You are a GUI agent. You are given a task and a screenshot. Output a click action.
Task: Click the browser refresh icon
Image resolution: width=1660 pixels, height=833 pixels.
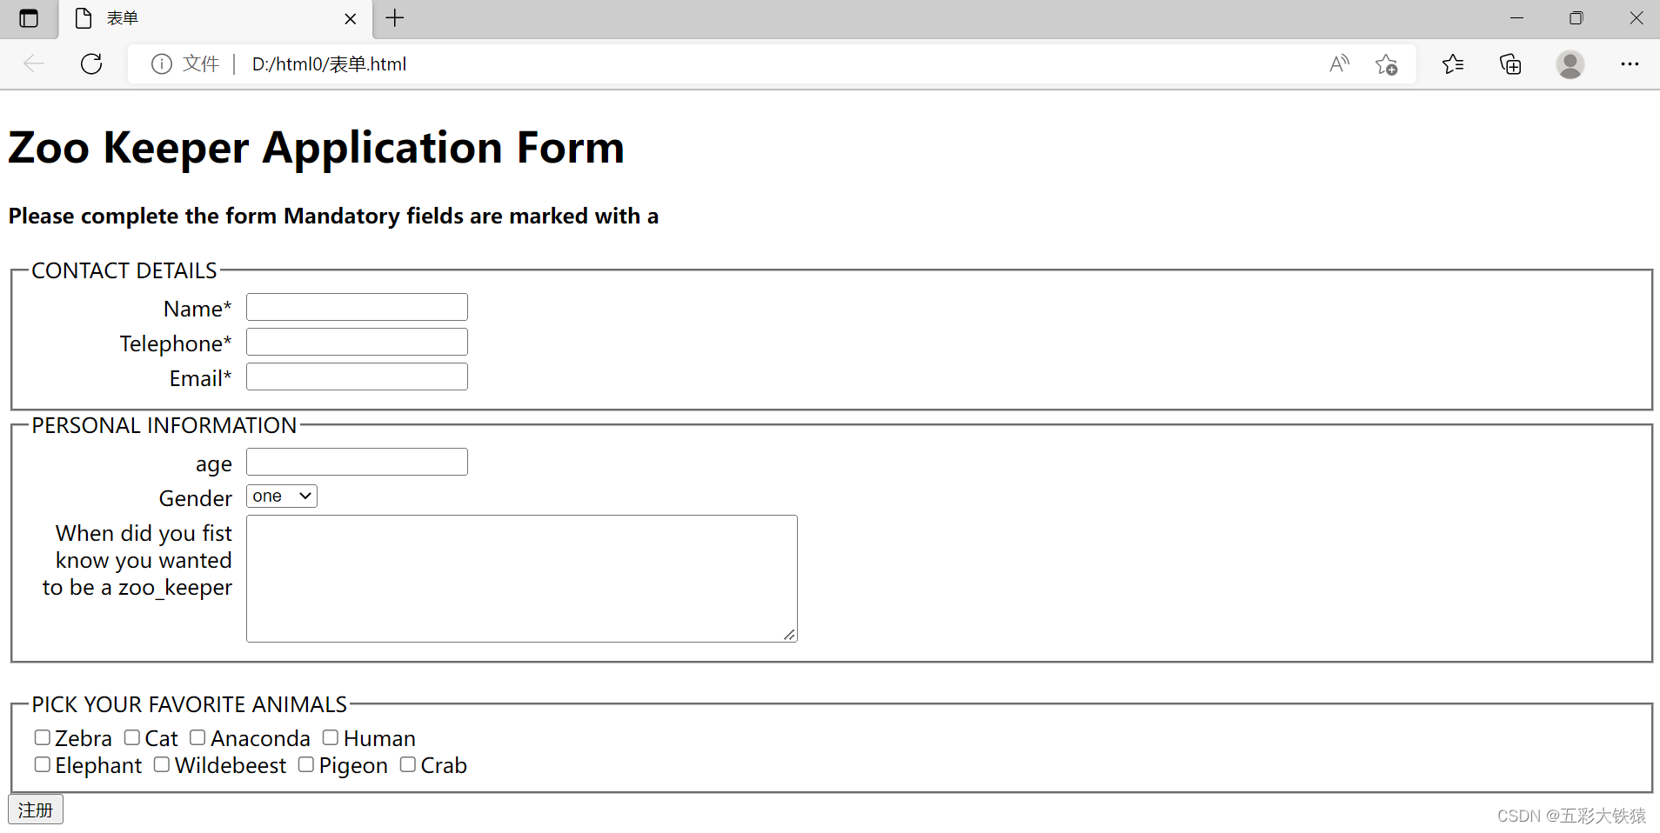[91, 63]
